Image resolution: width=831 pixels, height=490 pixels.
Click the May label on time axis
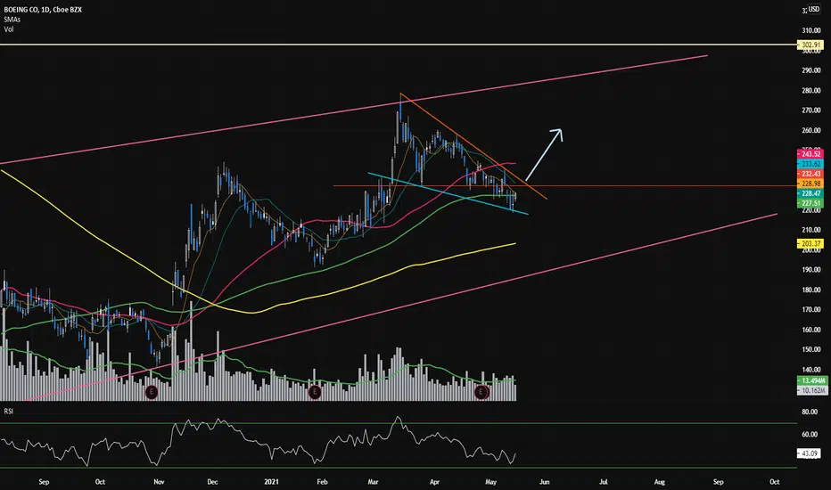click(x=490, y=482)
